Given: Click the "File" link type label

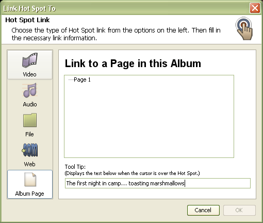Looking at the screenshot, I should [x=29, y=134].
